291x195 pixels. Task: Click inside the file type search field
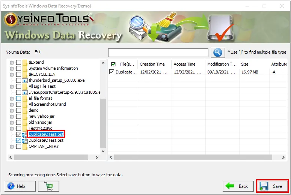point(158,52)
